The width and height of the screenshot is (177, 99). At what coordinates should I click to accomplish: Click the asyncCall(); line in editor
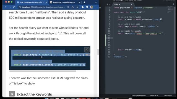coord(120,57)
